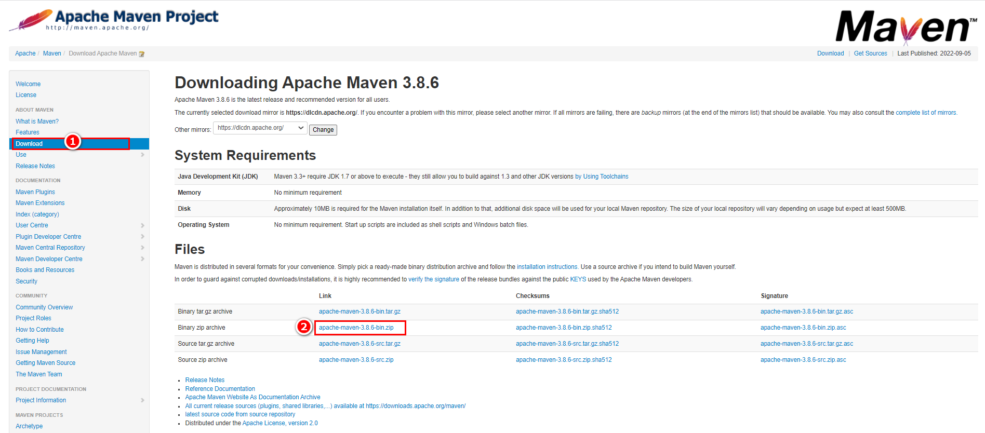Screen dimensions: 985x433
Task: Open the KEYS link
Action: coord(578,279)
